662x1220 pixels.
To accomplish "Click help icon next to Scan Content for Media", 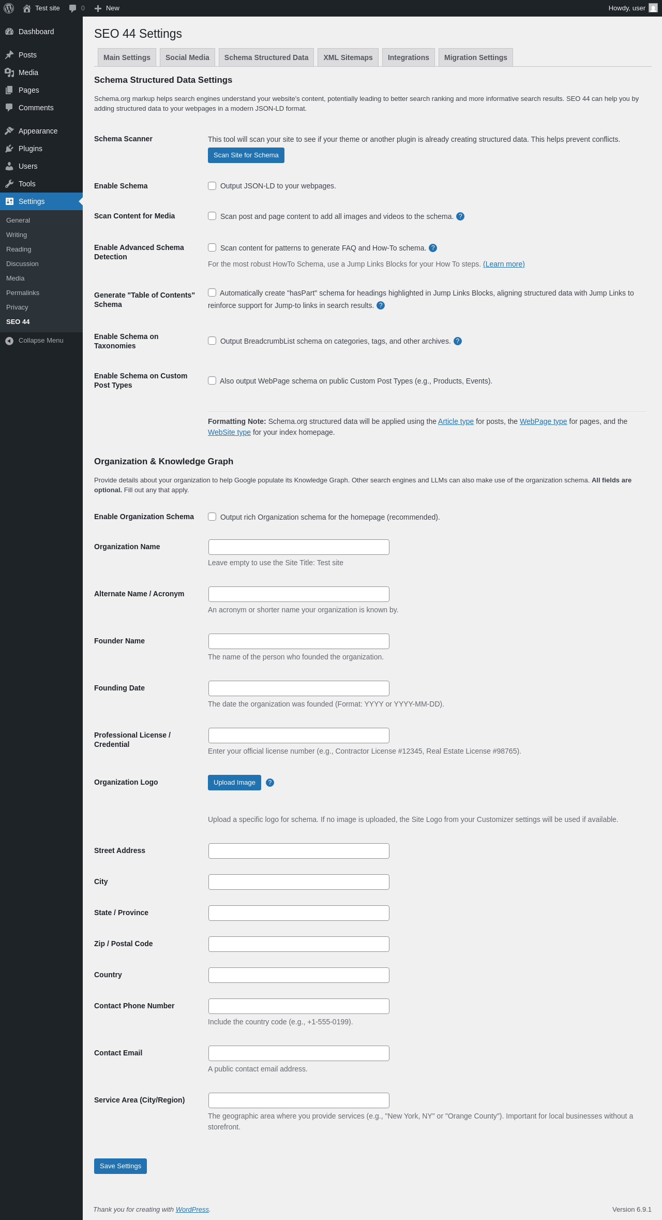I will click(460, 216).
